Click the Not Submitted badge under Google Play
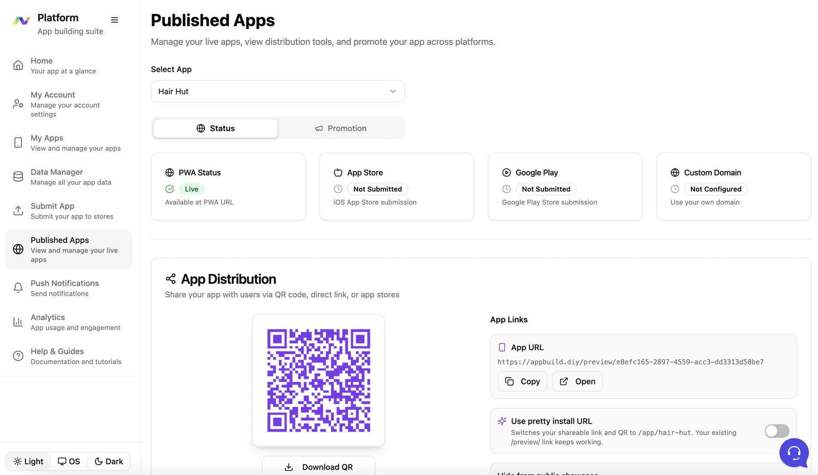 (x=546, y=189)
